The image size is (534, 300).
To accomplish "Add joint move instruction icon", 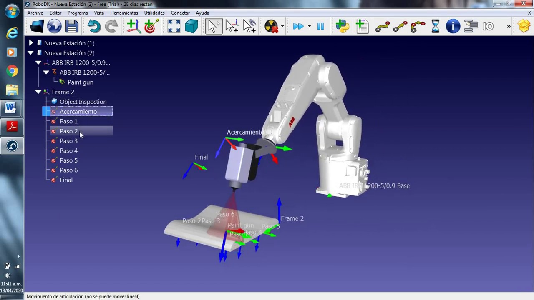I will (x=383, y=27).
